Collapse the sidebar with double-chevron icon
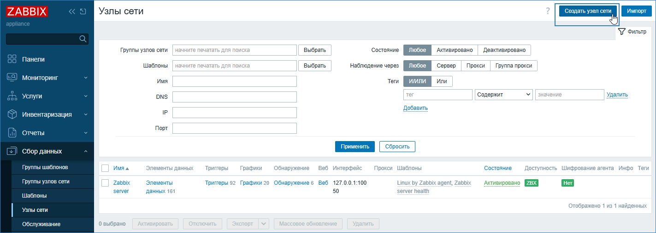This screenshot has width=656, height=233. tap(72, 11)
